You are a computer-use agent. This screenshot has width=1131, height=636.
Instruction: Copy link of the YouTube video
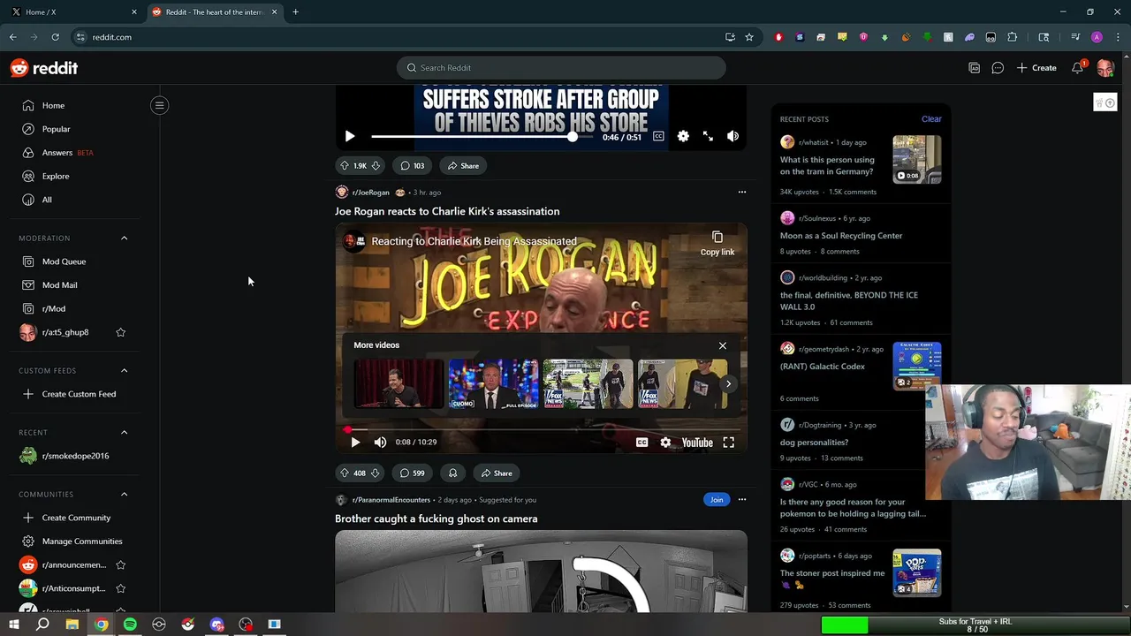tap(717, 244)
